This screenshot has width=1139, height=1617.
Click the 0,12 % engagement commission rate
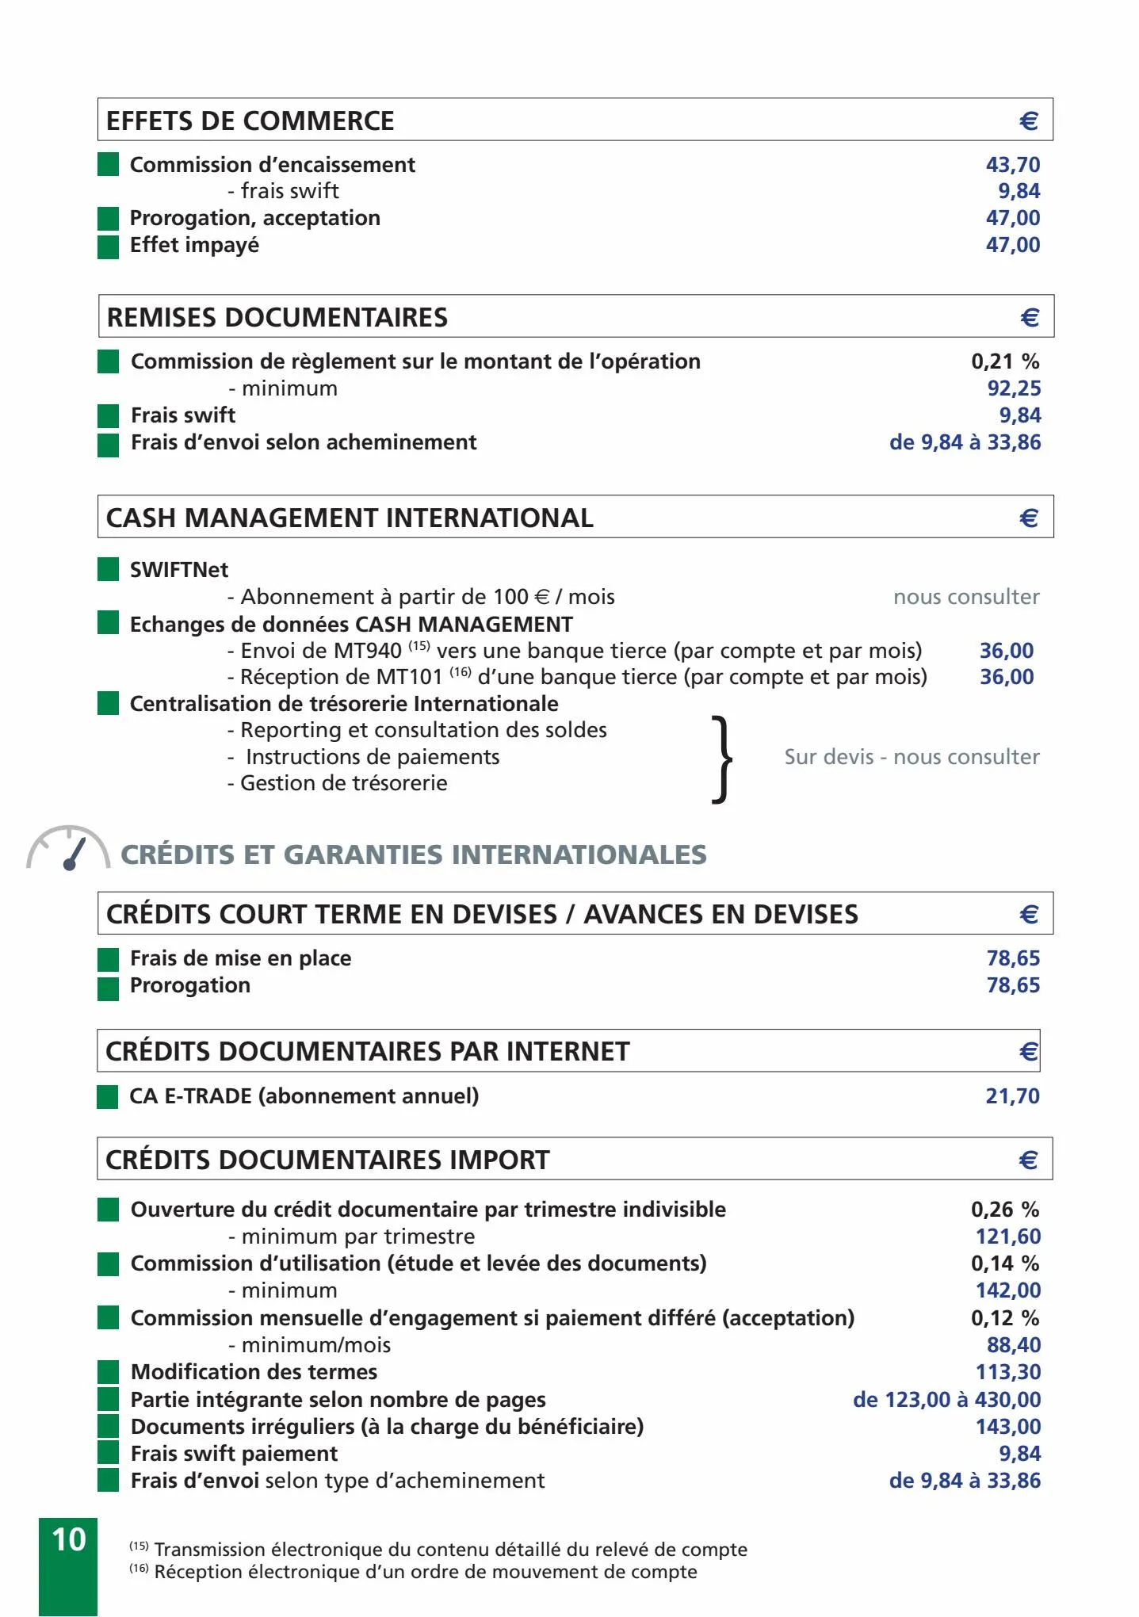(x=1005, y=1318)
